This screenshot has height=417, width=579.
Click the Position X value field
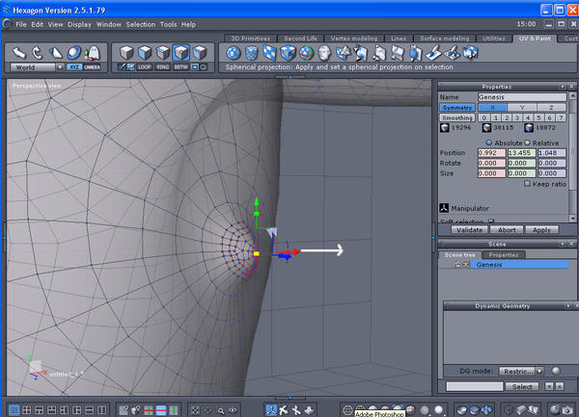coord(491,152)
